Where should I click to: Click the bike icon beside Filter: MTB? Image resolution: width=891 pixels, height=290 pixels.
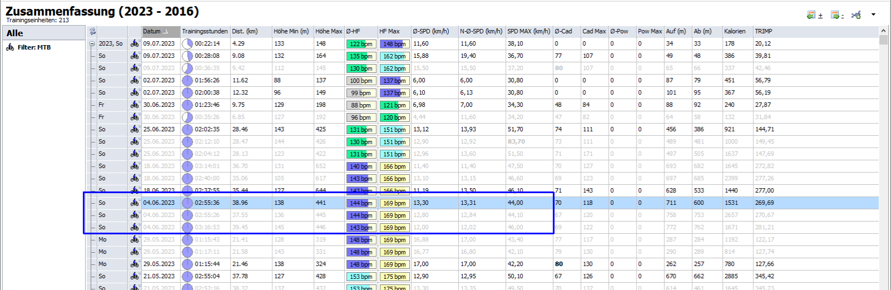coord(10,47)
